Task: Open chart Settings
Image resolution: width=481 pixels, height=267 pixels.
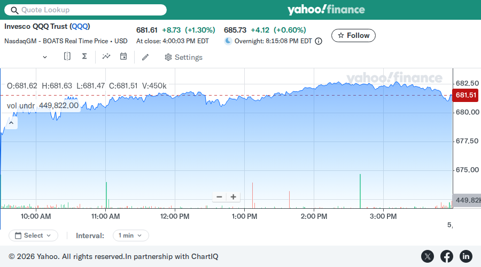Action: [183, 57]
